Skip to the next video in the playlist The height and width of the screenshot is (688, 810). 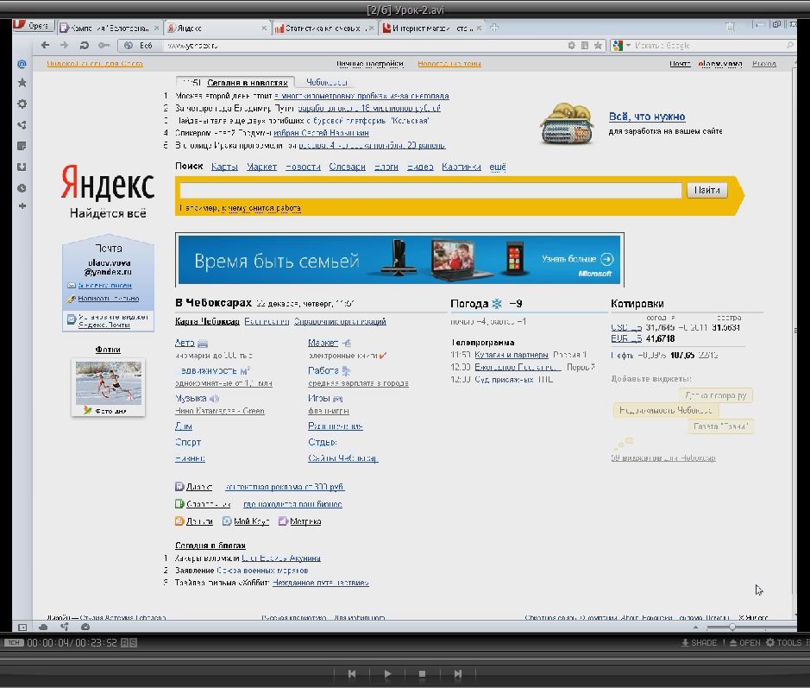458,673
